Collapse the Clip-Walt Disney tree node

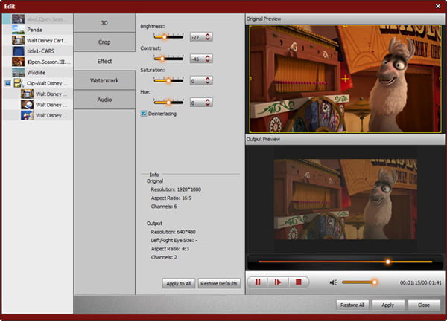7,83
